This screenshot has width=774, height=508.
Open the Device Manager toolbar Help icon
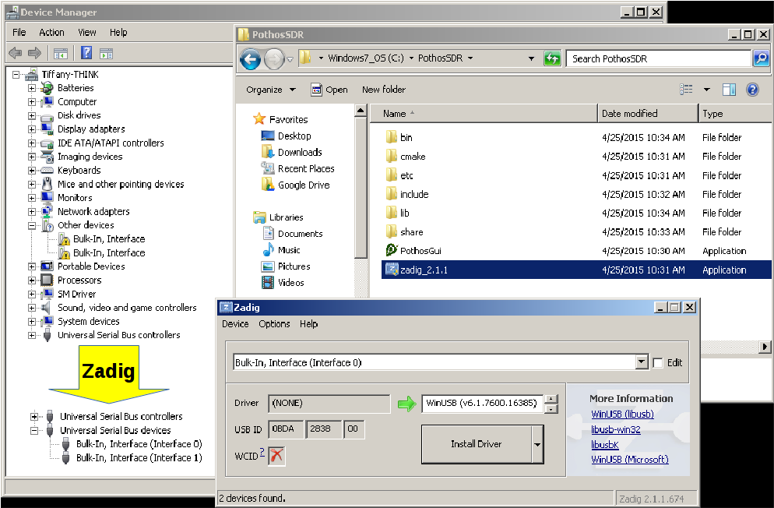86,53
